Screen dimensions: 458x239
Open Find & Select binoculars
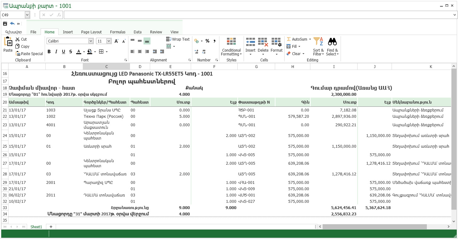point(332,47)
